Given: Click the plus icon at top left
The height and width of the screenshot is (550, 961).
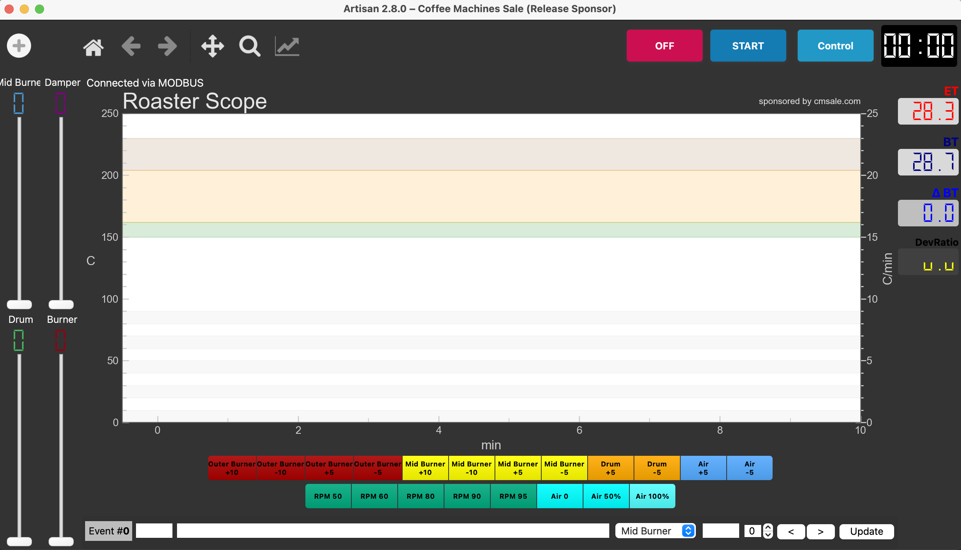Looking at the screenshot, I should [x=19, y=46].
